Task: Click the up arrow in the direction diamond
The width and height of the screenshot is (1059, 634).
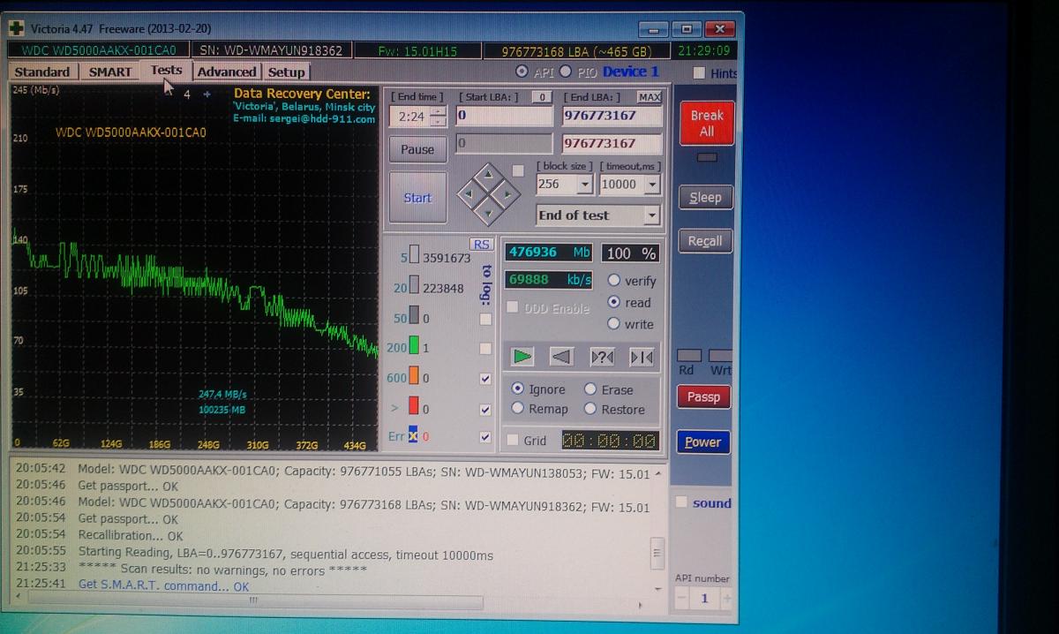Action: [x=488, y=176]
